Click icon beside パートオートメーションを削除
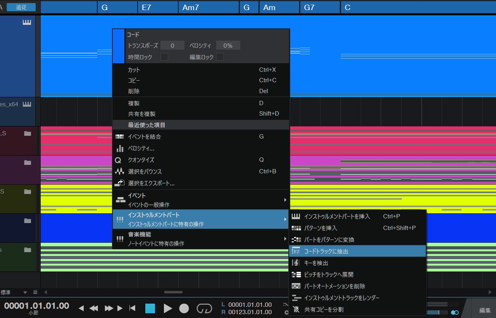This screenshot has width=496, height=318. (x=296, y=286)
